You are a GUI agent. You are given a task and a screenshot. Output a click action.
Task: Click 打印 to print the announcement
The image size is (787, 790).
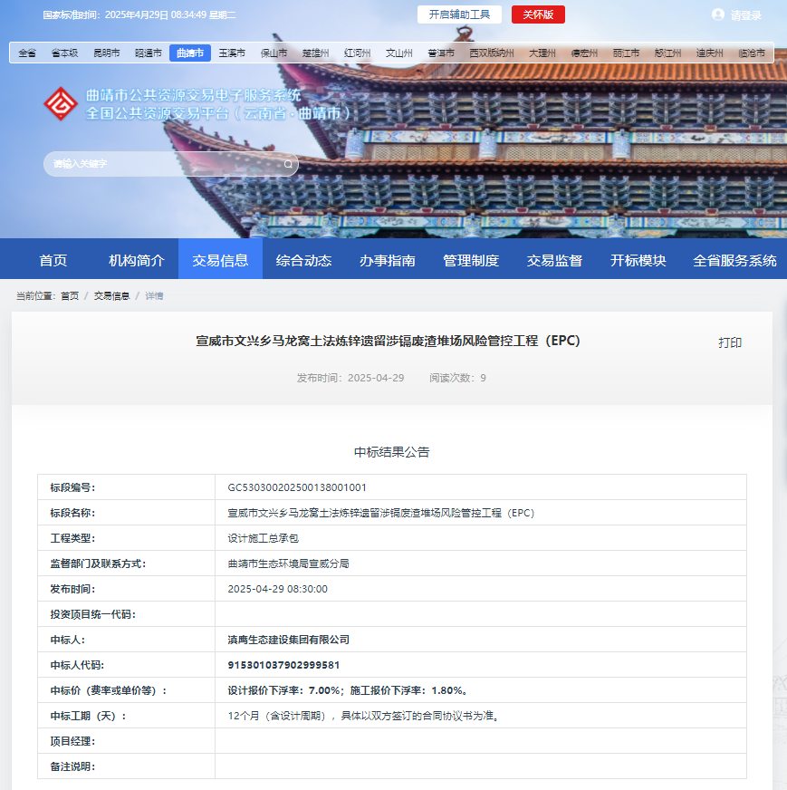(x=728, y=341)
